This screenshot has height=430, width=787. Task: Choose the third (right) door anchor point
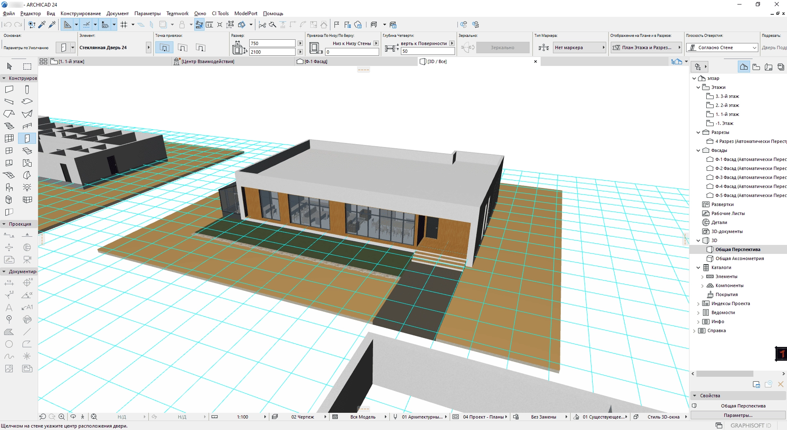[200, 48]
